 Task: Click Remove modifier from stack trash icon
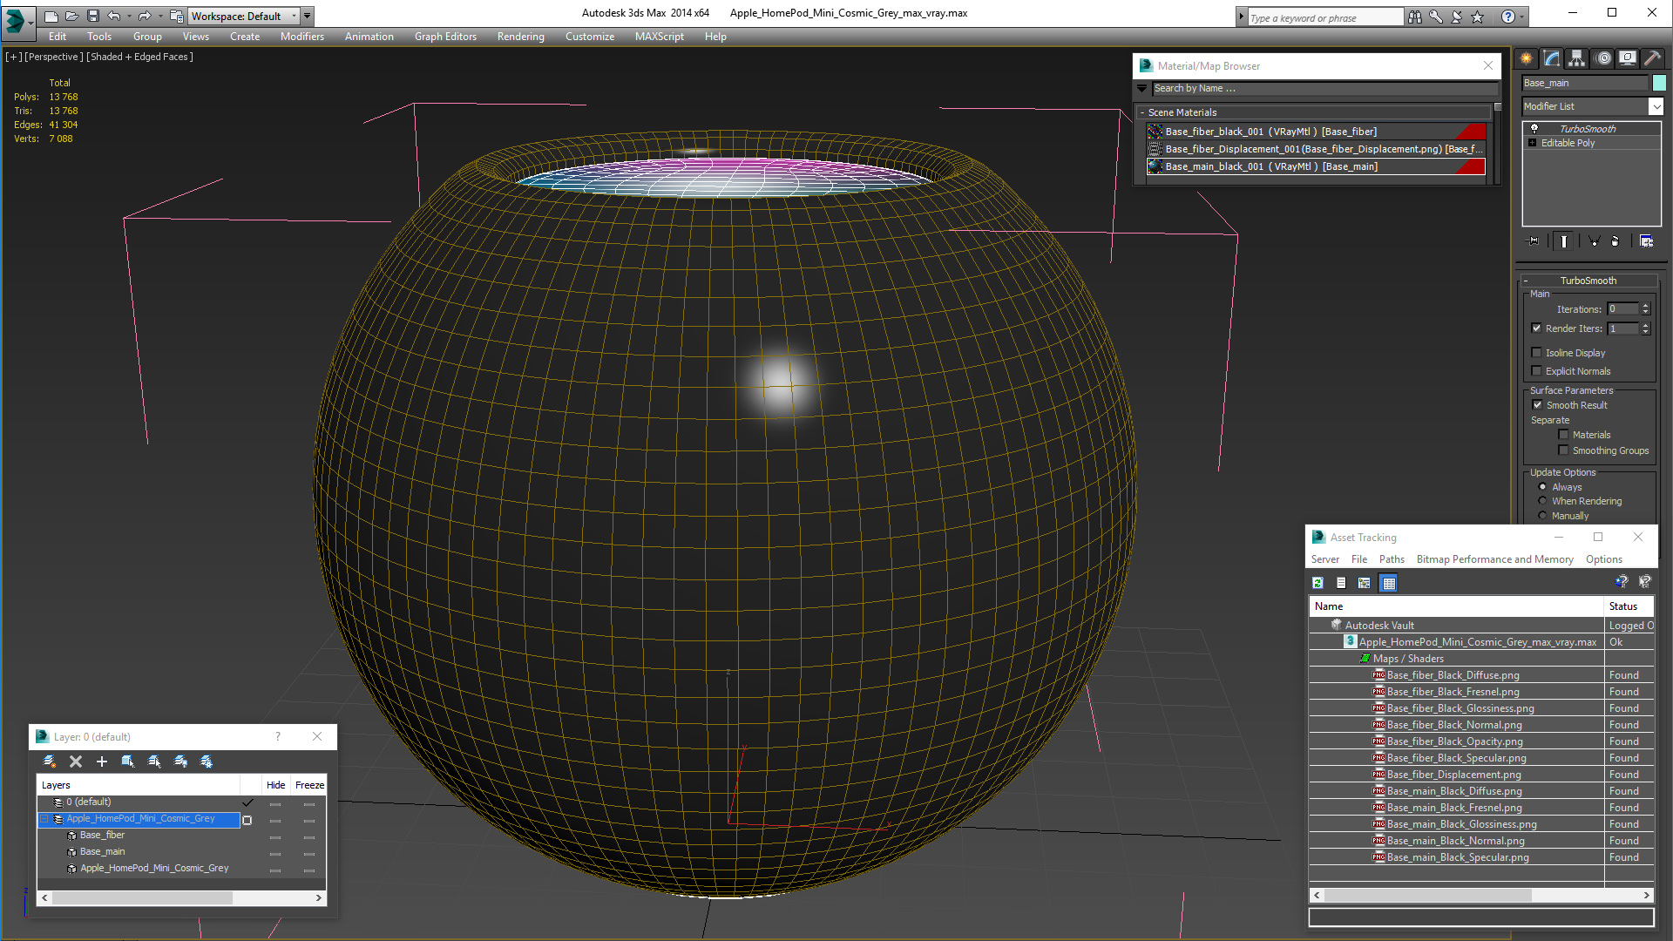[1615, 241]
